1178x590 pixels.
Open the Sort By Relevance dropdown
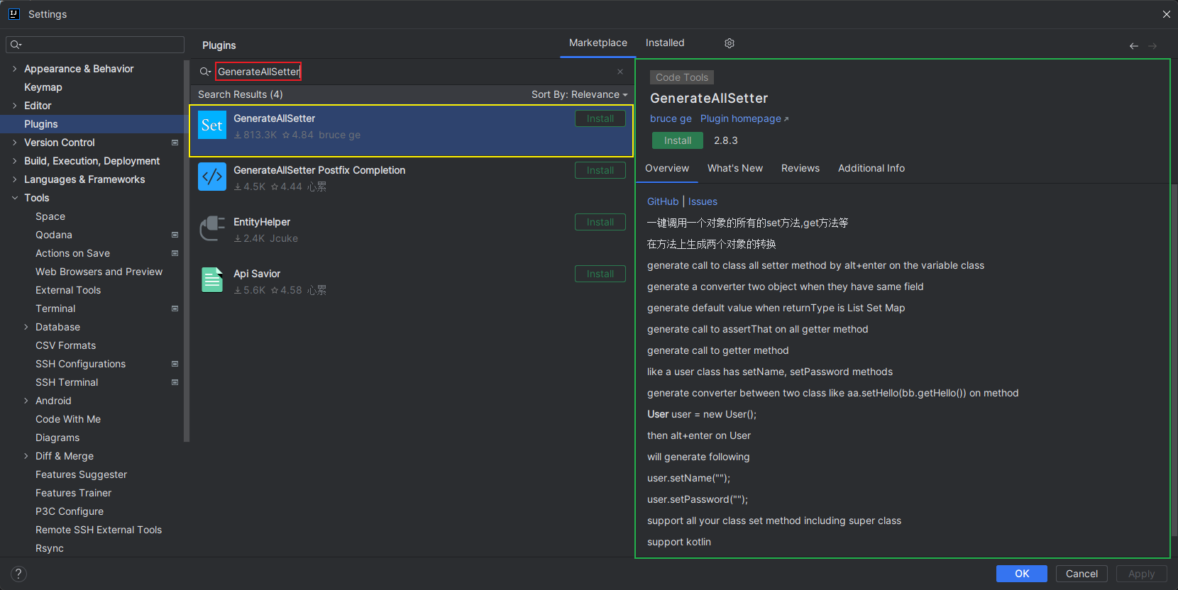(x=579, y=94)
